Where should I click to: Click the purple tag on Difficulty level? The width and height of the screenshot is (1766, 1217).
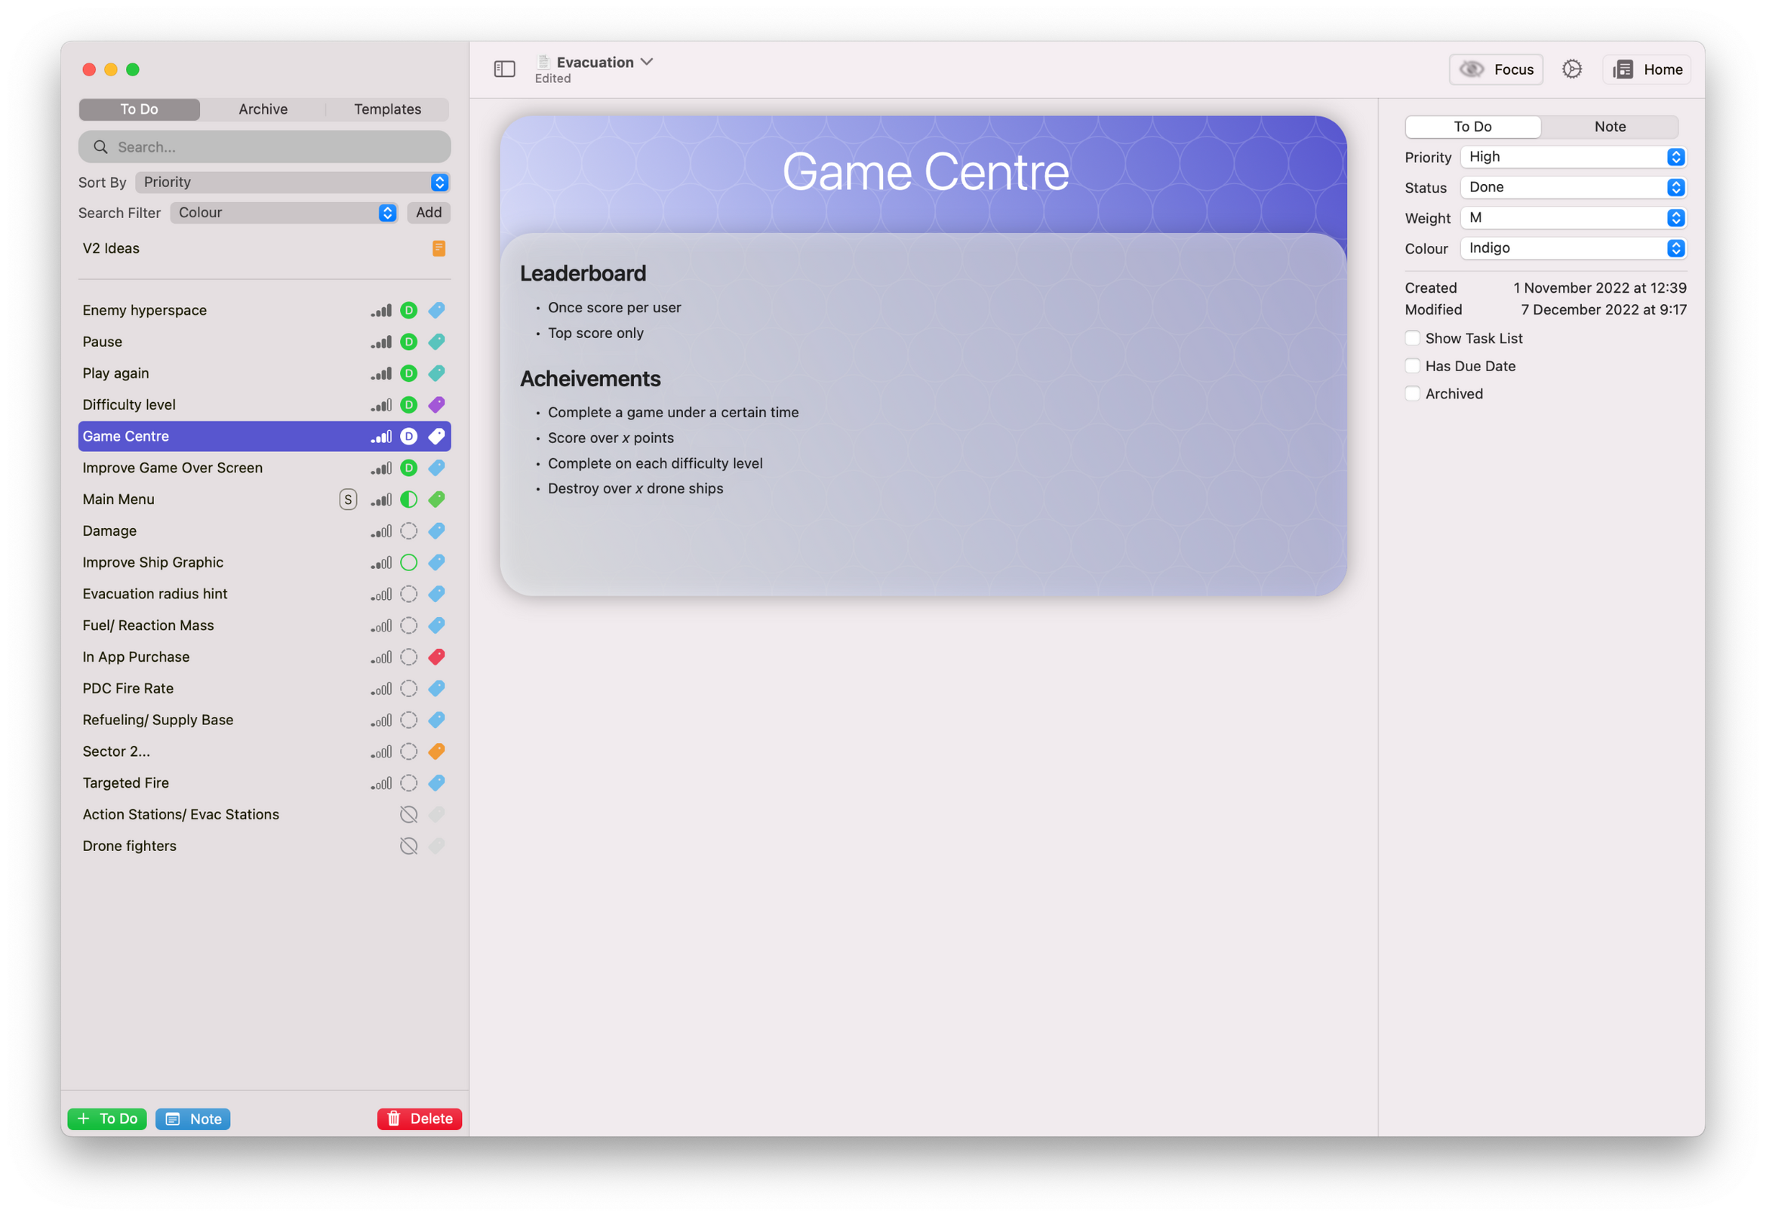436,405
